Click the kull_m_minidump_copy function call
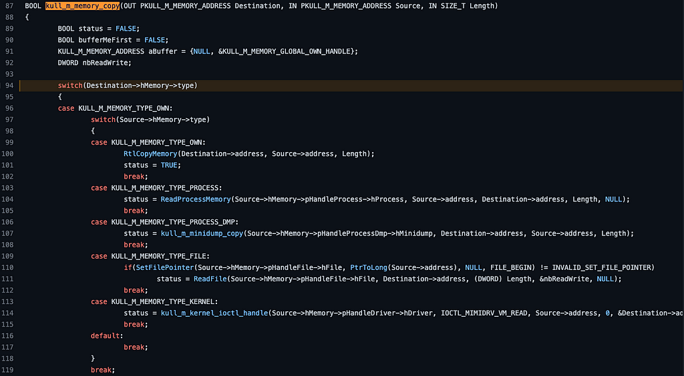Viewport: 684px width, 376px height. pyautogui.click(x=202, y=233)
